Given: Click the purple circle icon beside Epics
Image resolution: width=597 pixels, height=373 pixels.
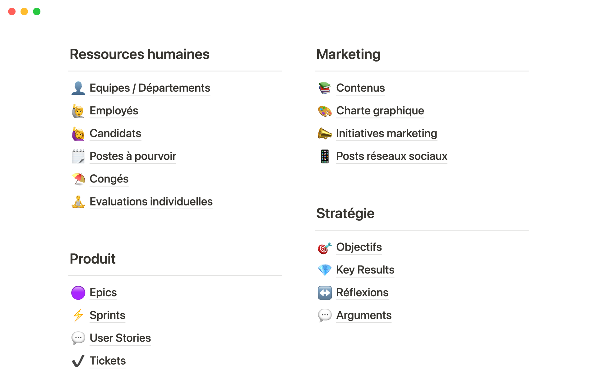Looking at the screenshot, I should (78, 293).
